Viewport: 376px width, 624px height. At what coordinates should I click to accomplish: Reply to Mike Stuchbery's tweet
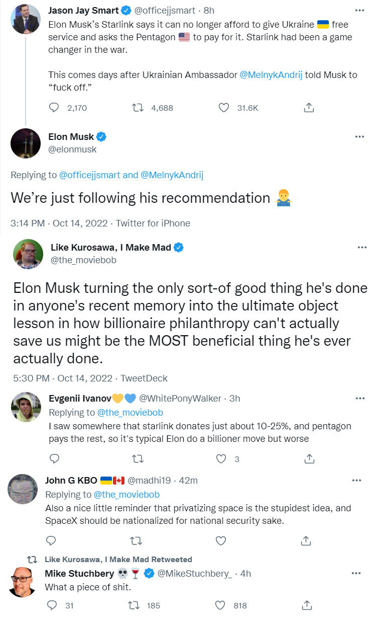(52, 605)
